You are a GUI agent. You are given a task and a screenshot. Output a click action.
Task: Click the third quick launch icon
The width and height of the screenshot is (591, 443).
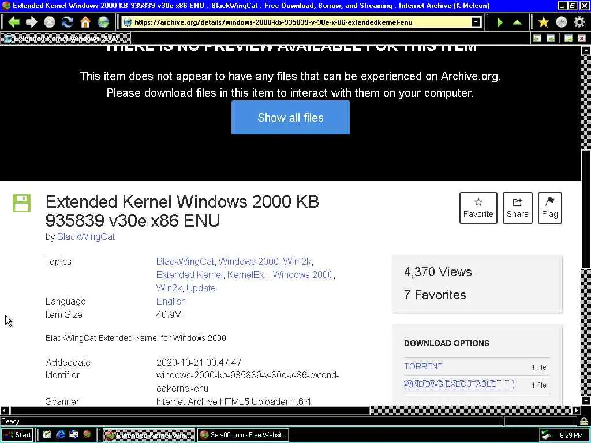74,435
